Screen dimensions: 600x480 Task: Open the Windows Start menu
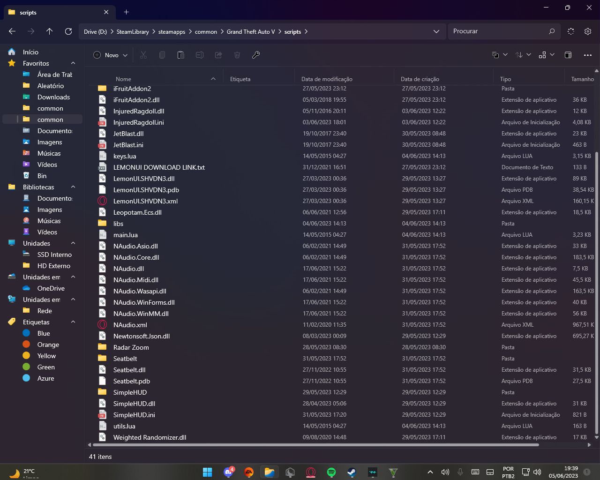coord(208,472)
